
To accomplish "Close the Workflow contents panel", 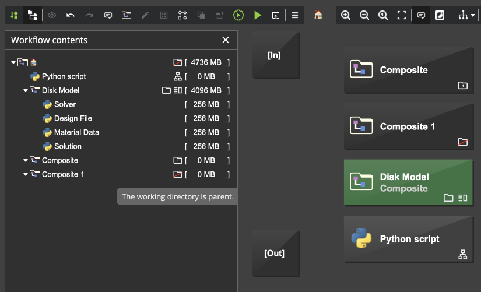I will pos(226,40).
